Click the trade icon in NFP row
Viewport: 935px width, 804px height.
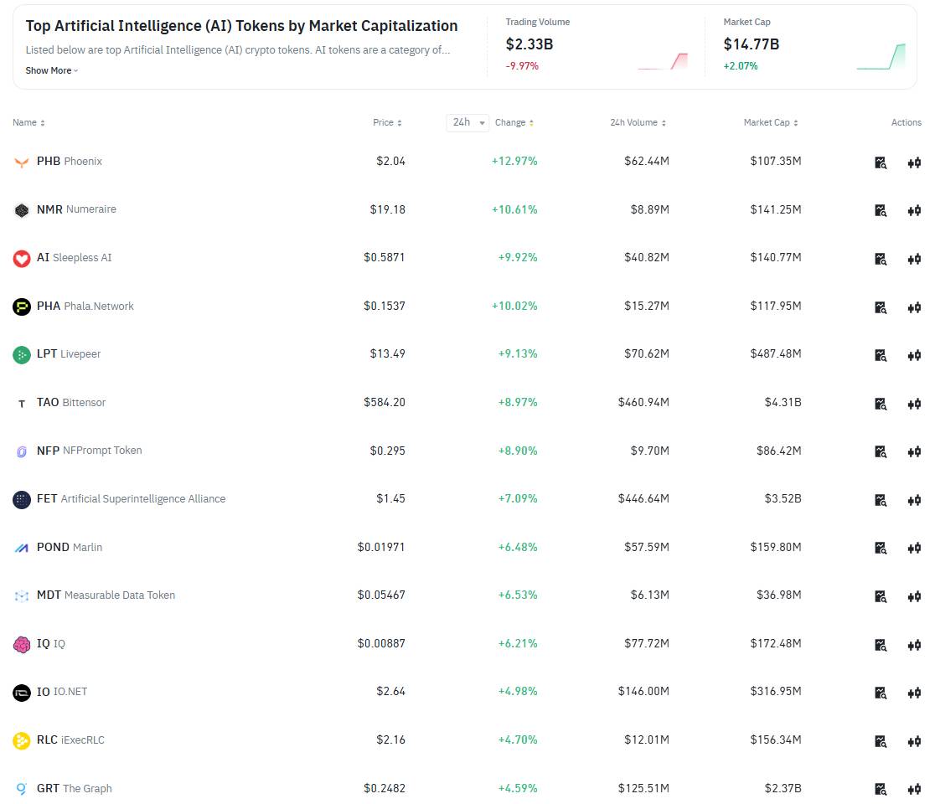pyautogui.click(x=914, y=451)
